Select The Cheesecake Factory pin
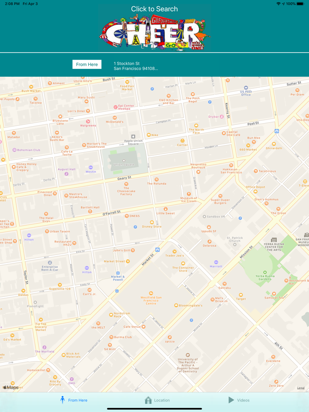 [x=126, y=184]
